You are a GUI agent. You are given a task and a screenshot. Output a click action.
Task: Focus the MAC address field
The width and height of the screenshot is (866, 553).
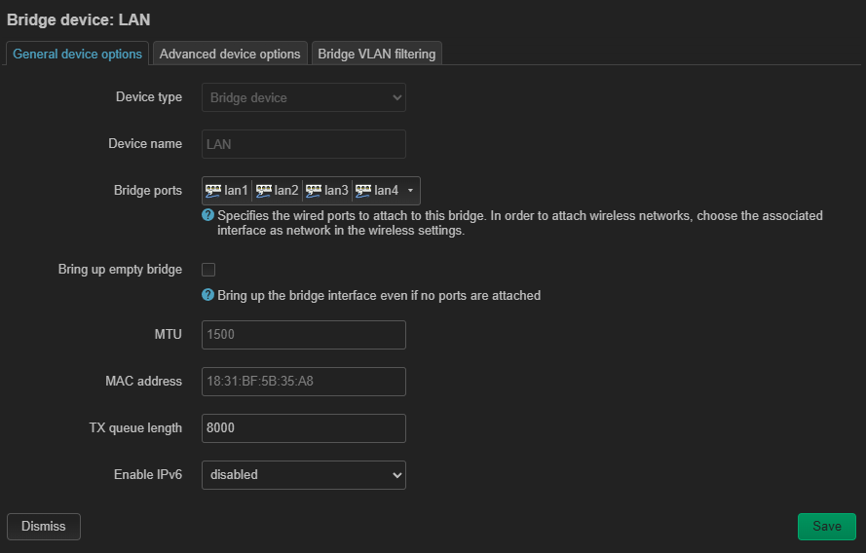tap(303, 382)
